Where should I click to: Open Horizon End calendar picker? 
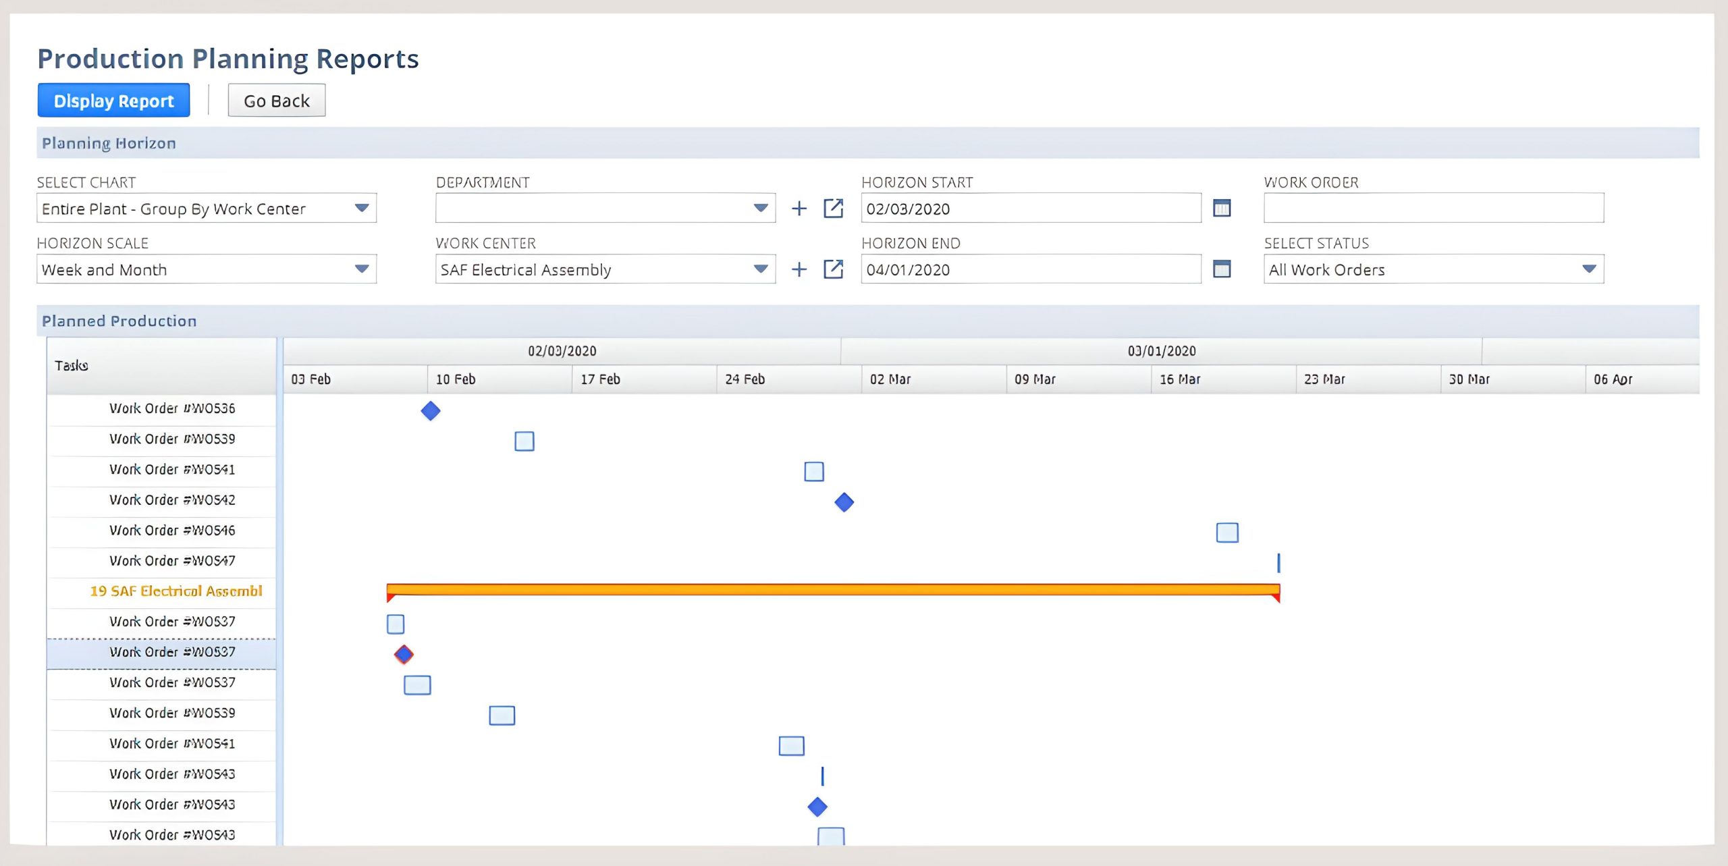[1222, 269]
